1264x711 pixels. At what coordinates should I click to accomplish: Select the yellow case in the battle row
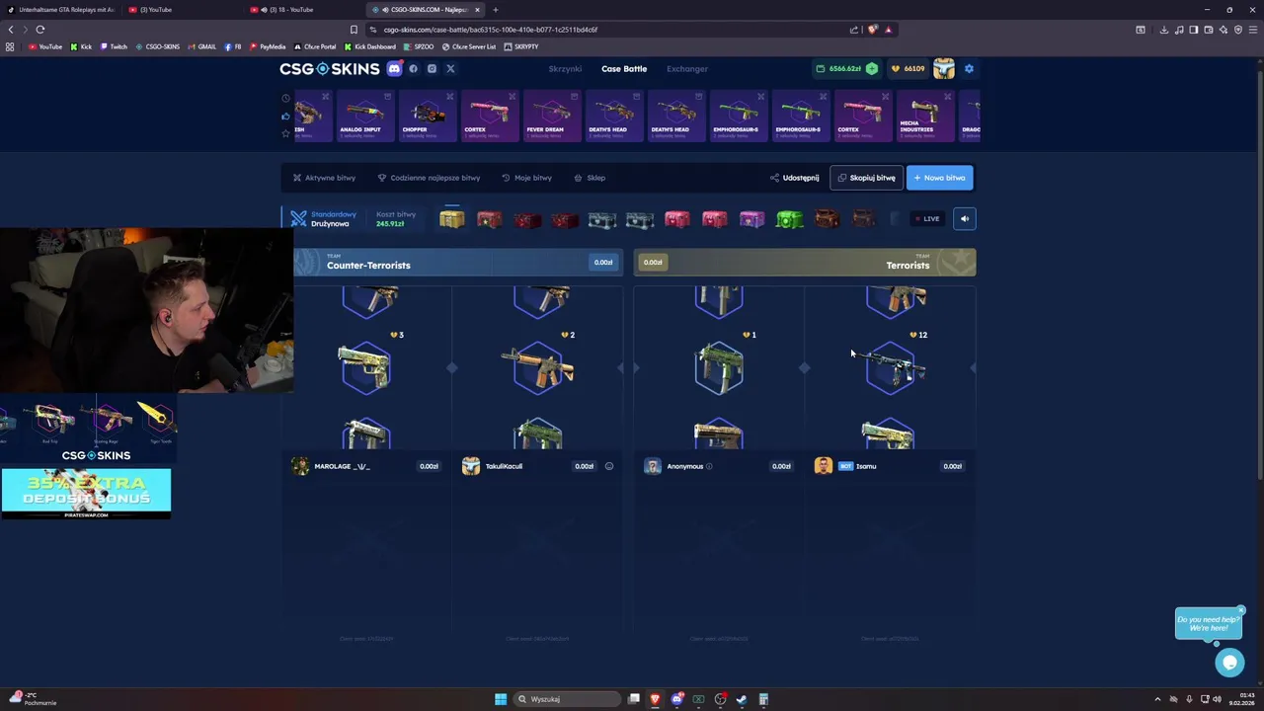tap(451, 218)
